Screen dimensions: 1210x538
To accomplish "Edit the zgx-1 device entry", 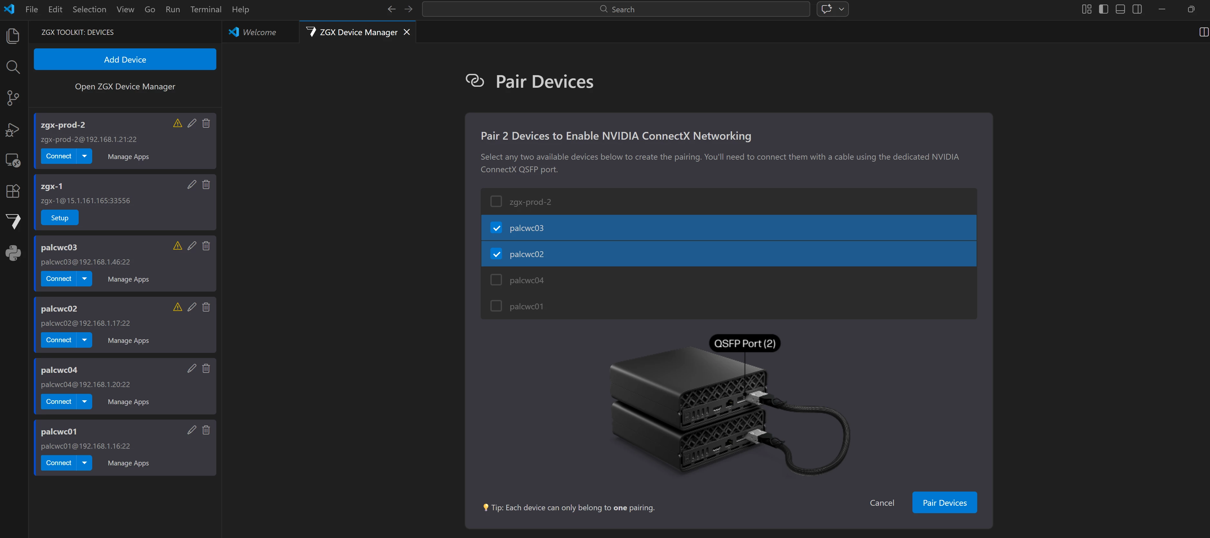I will pos(192,185).
